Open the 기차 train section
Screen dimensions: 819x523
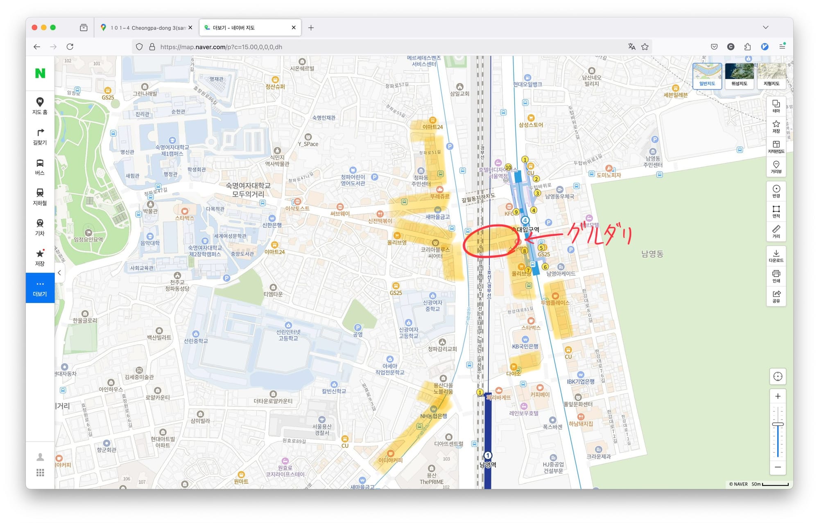pyautogui.click(x=40, y=227)
